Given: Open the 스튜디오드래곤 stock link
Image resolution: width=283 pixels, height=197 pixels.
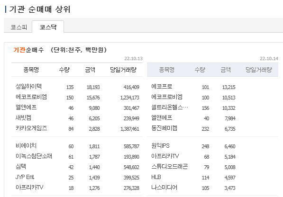Looking at the screenshot, I should 170,167.
